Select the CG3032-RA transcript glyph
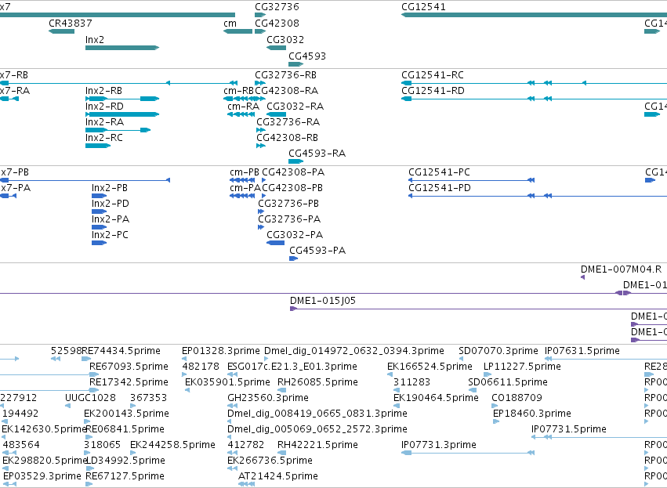 click(x=276, y=114)
